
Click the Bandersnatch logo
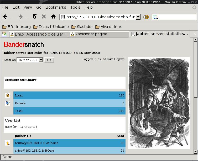24,44
